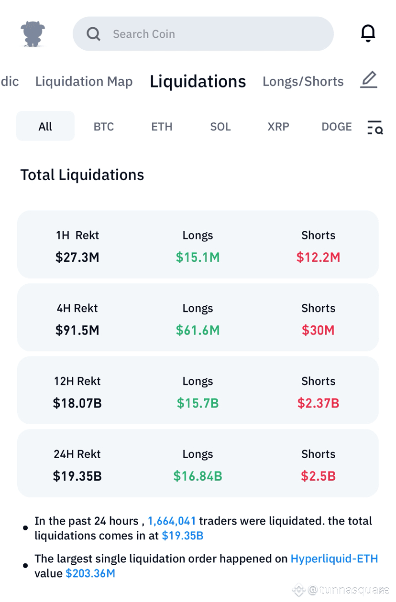Choose the XRP coin filter
Image resolution: width=396 pixels, height=602 pixels.
278,127
